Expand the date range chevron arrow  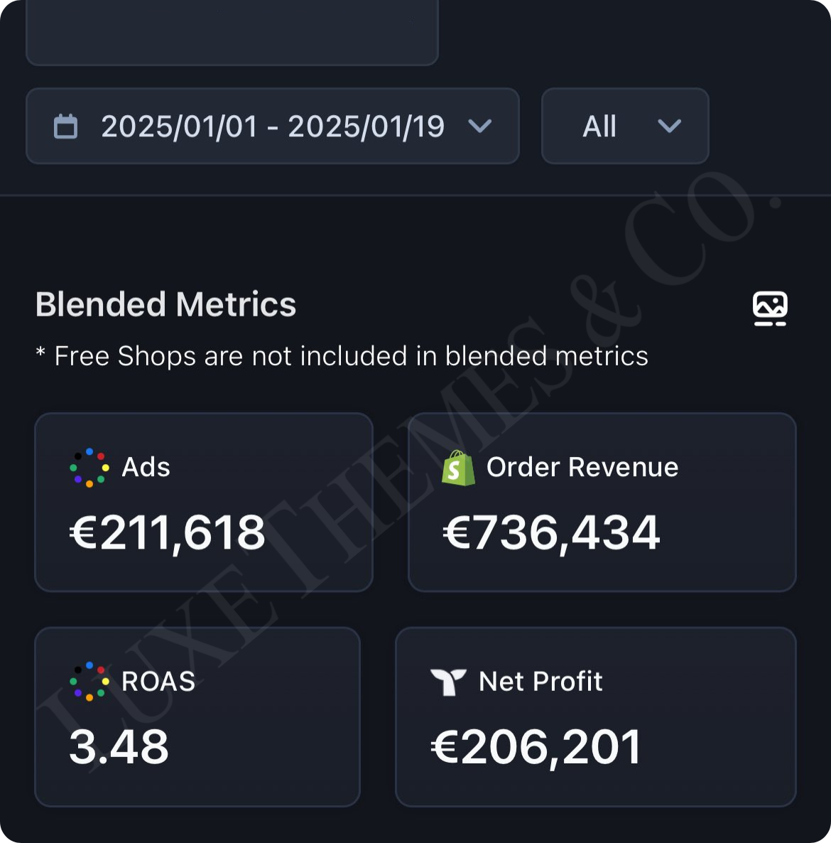(x=480, y=127)
